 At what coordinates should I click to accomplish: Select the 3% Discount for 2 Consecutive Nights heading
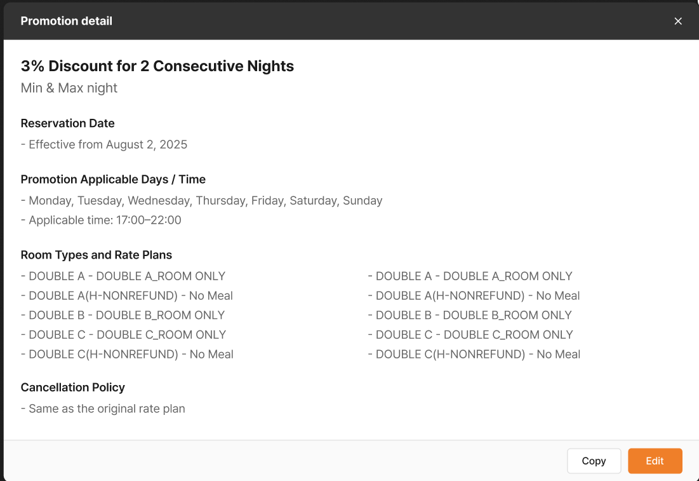[157, 66]
